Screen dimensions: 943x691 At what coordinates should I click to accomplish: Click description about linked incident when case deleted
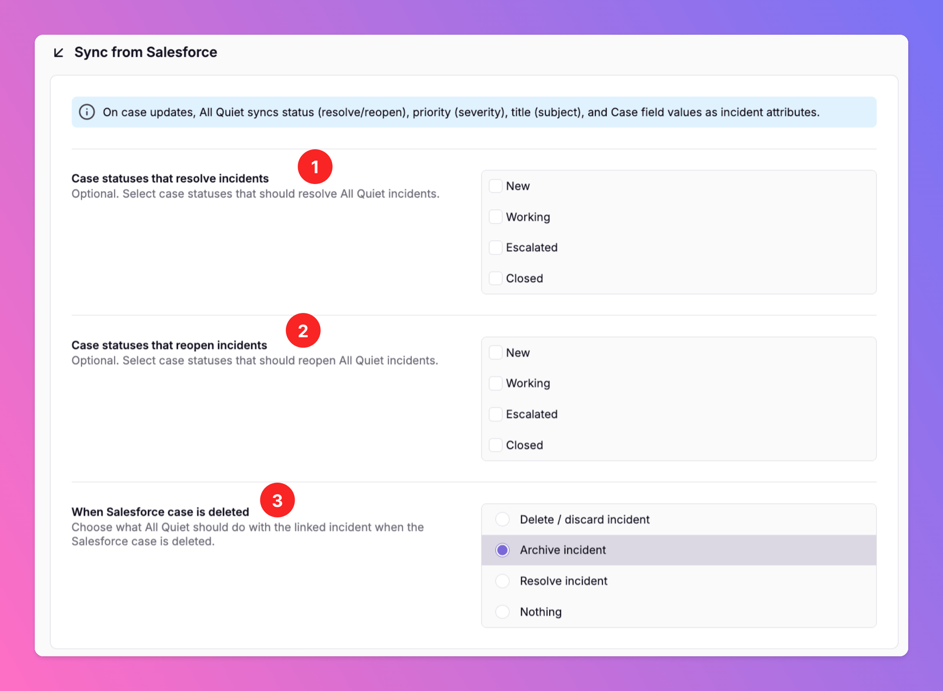click(248, 534)
